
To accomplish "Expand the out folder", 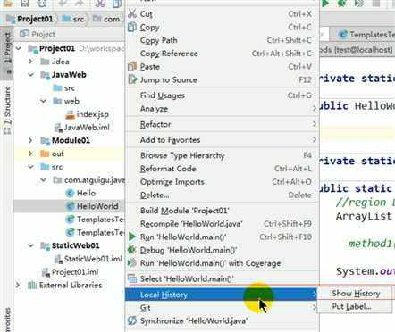I will tap(30, 154).
